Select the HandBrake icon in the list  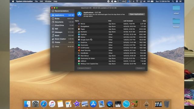click(x=79, y=53)
